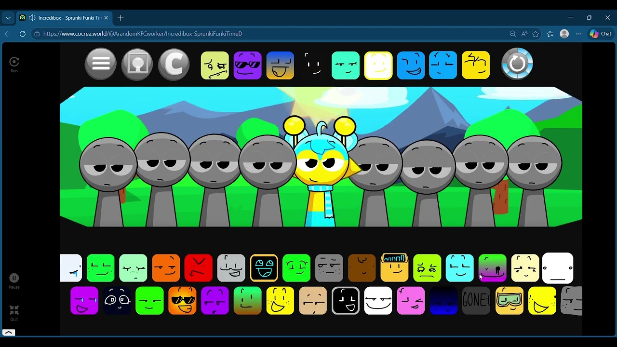The width and height of the screenshot is (617, 347).
Task: Click the browser back arrow
Action: [x=8, y=34]
